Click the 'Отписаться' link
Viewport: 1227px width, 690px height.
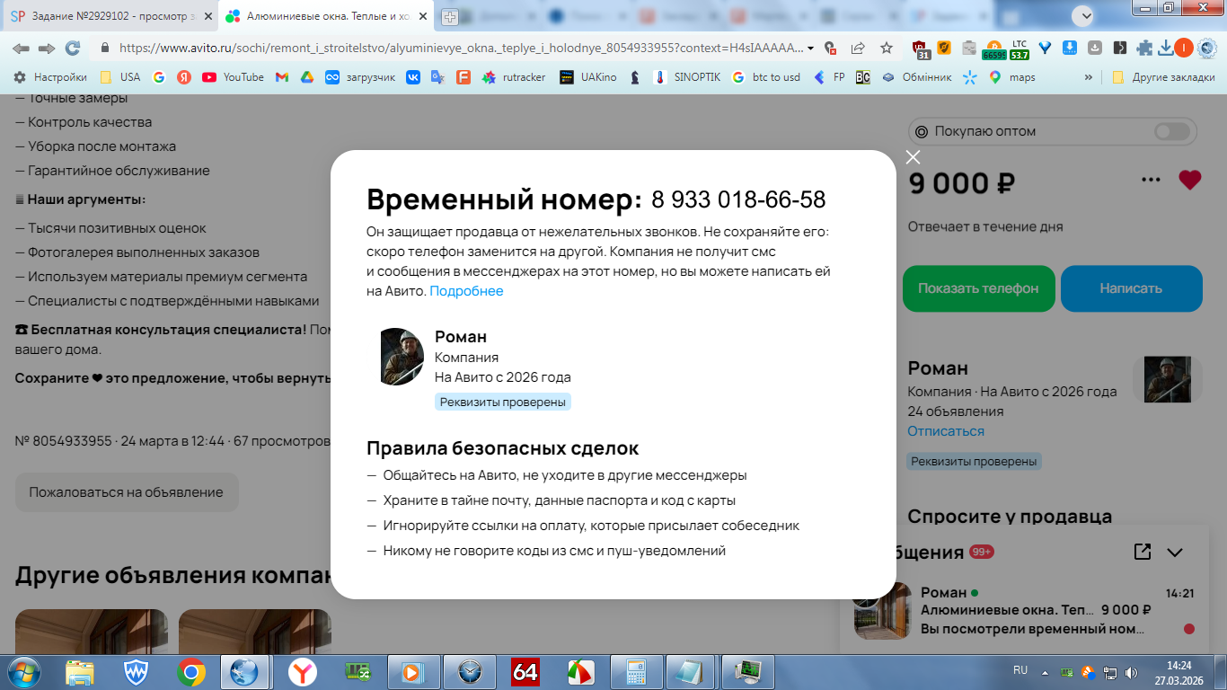click(x=946, y=431)
